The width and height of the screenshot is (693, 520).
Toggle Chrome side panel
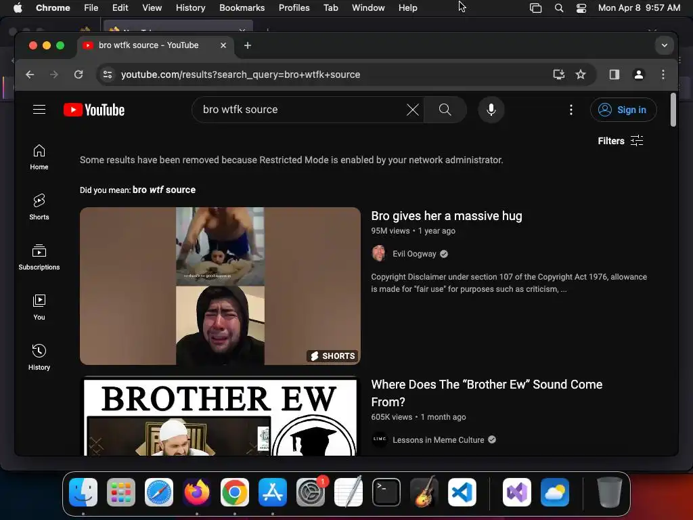[x=614, y=74]
